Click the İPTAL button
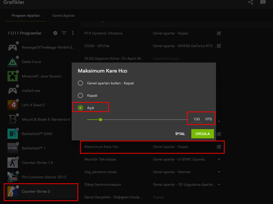273x204 pixels. (x=180, y=134)
